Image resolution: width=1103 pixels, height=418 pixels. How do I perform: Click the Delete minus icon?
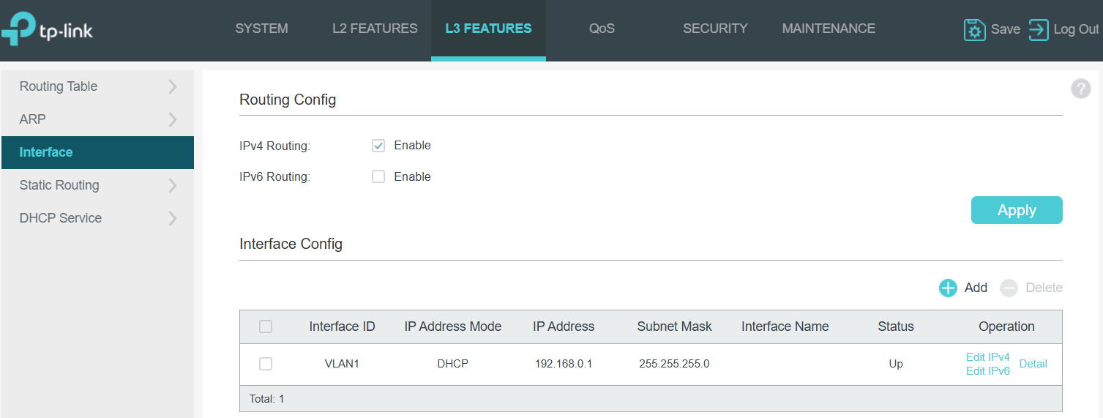(x=1009, y=288)
